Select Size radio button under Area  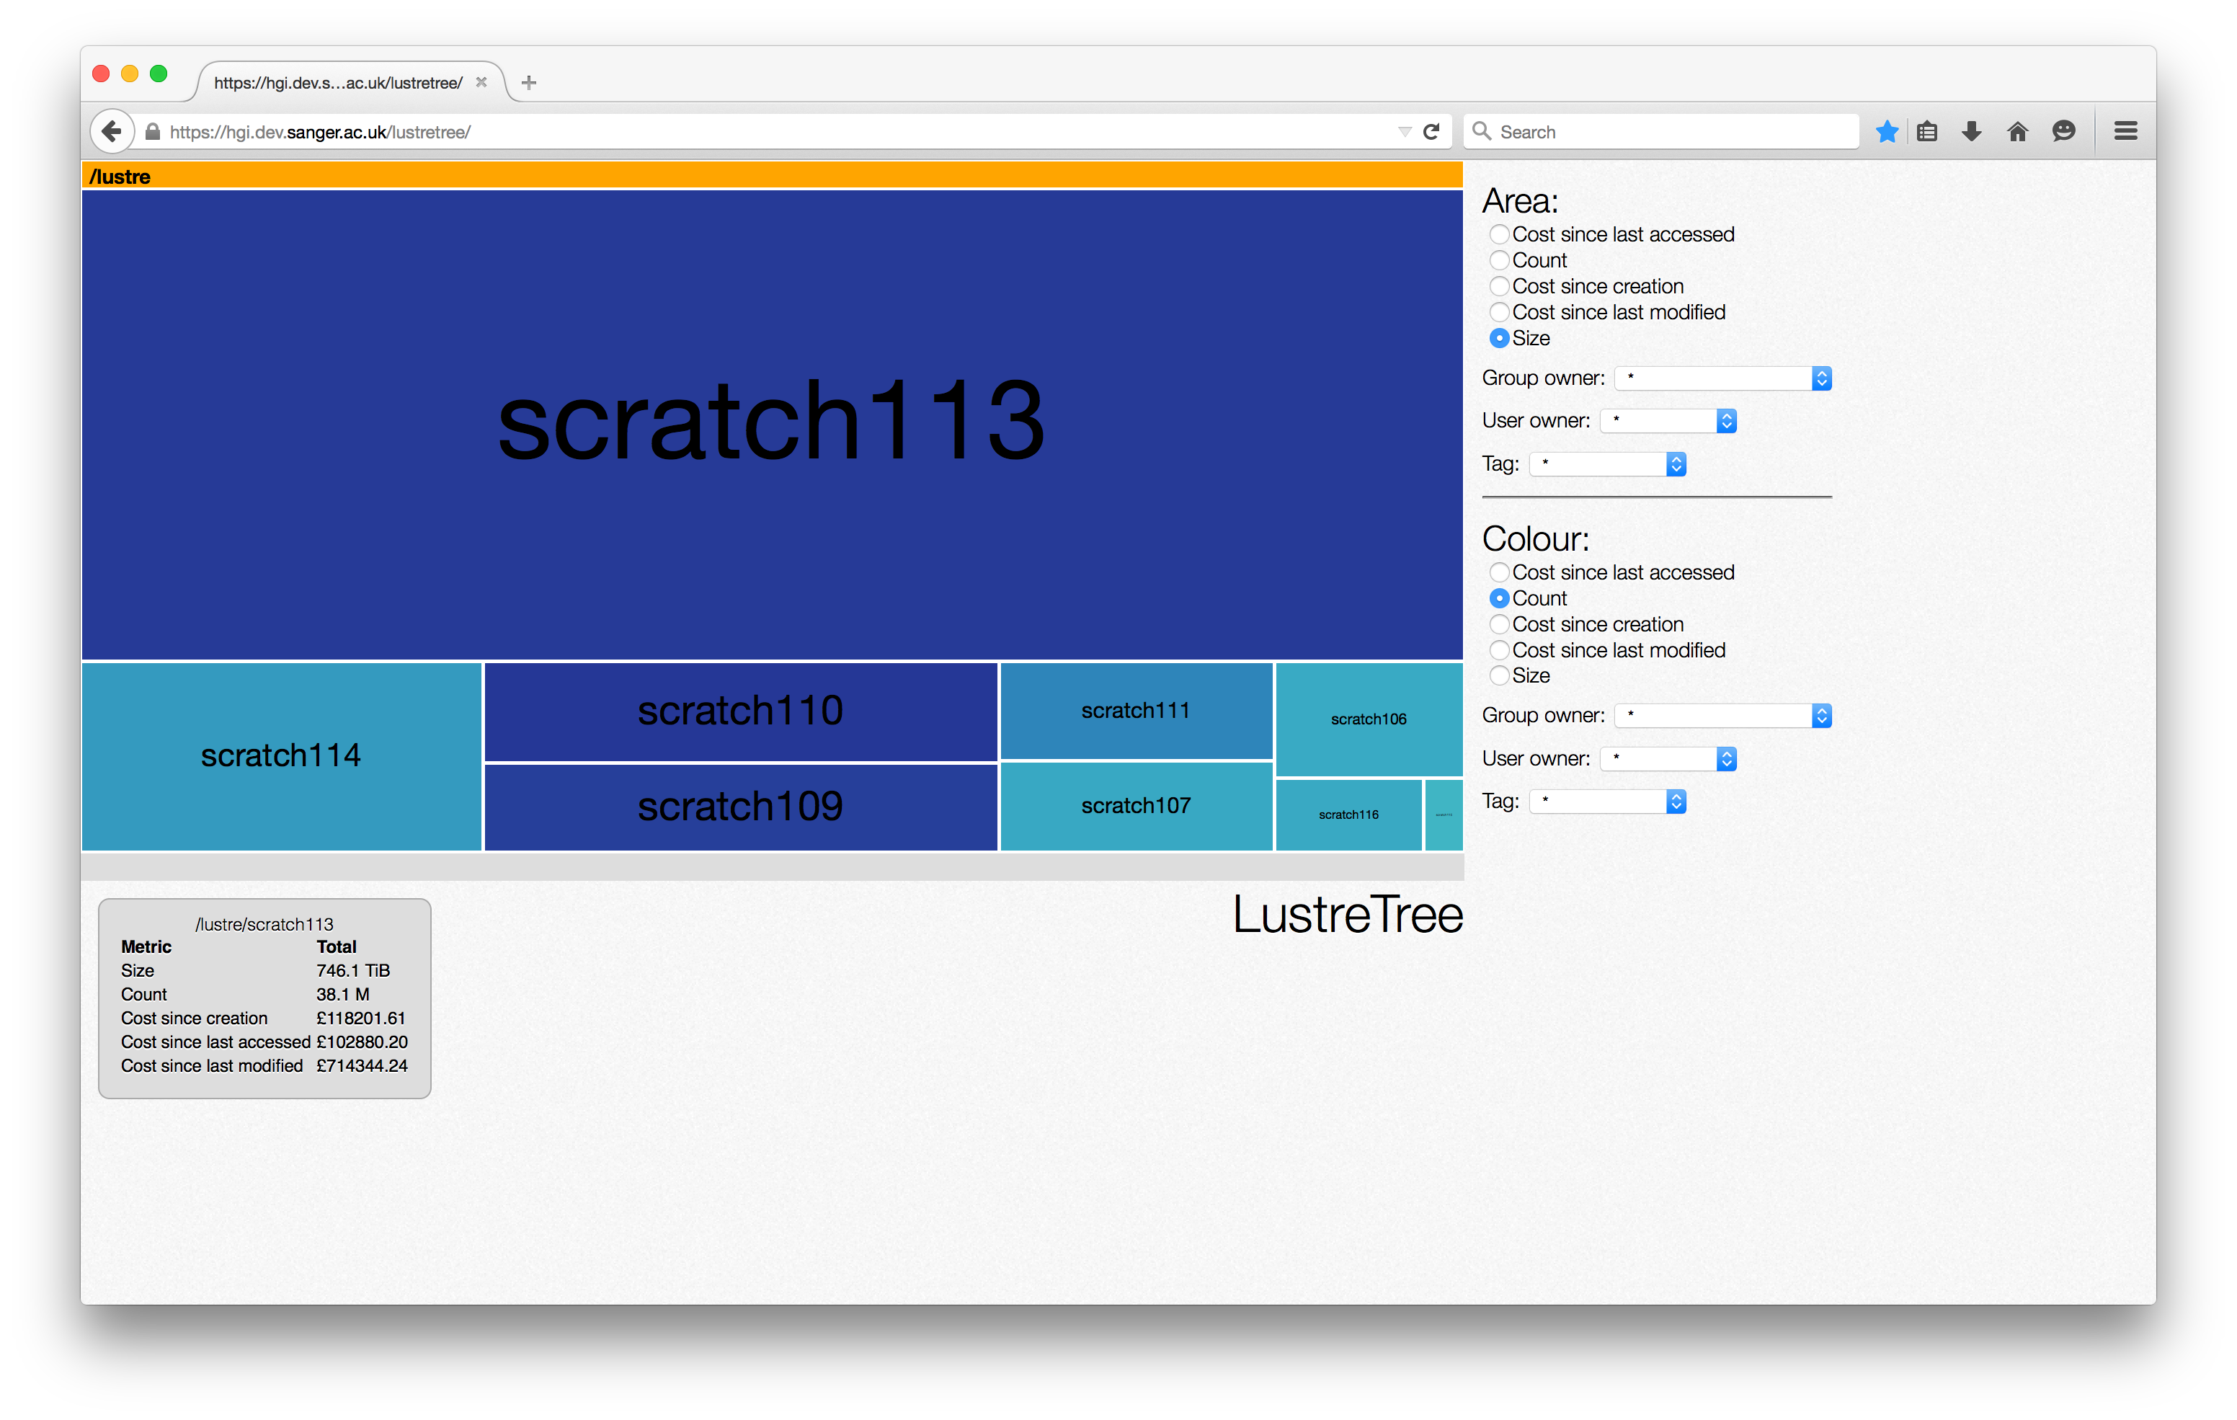point(1497,337)
